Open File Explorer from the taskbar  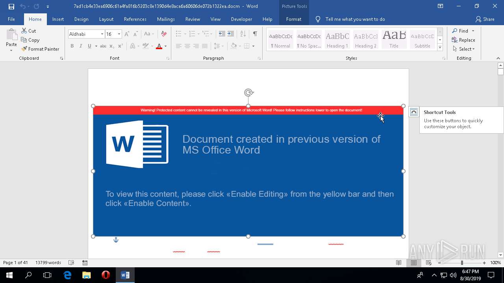[86, 275]
